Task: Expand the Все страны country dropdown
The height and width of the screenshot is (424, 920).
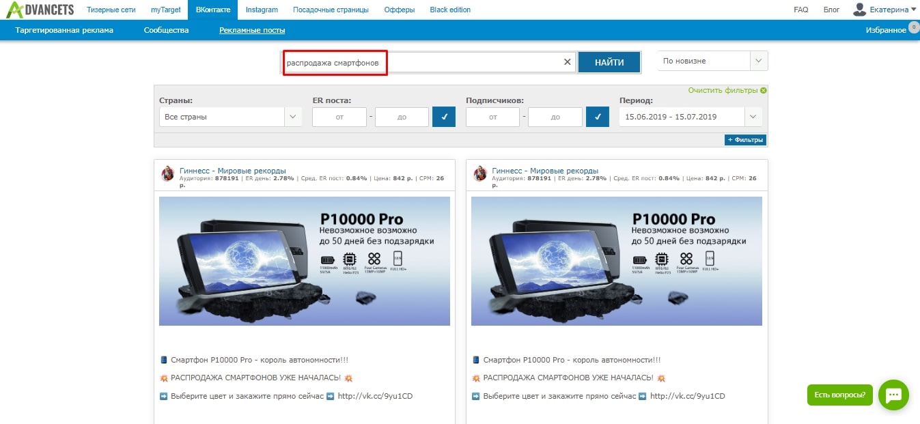Action: click(x=230, y=117)
